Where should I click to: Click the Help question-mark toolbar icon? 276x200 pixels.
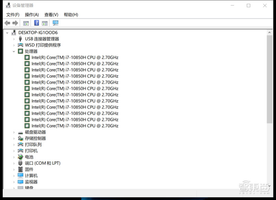pyautogui.click(x=37, y=23)
